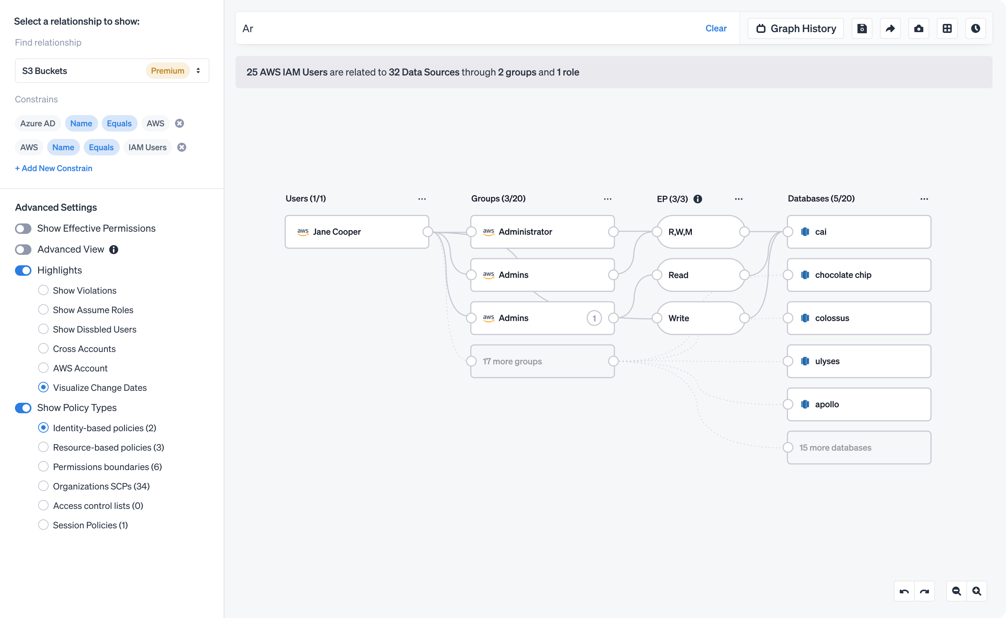Open the grid layout icon
Image resolution: width=1006 pixels, height=618 pixels.
tap(947, 29)
